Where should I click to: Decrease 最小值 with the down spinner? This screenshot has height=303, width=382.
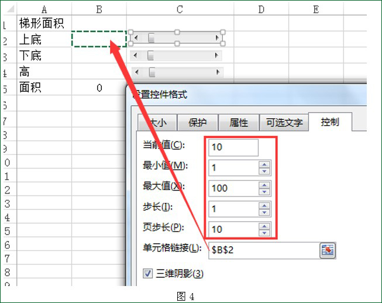[264, 171]
